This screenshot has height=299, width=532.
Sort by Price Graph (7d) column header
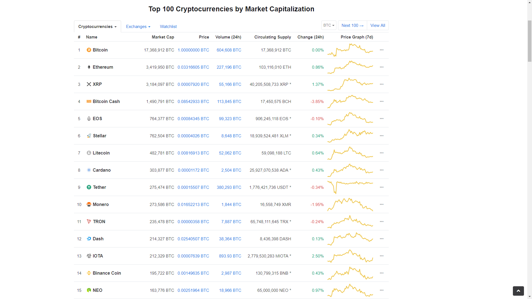click(357, 37)
